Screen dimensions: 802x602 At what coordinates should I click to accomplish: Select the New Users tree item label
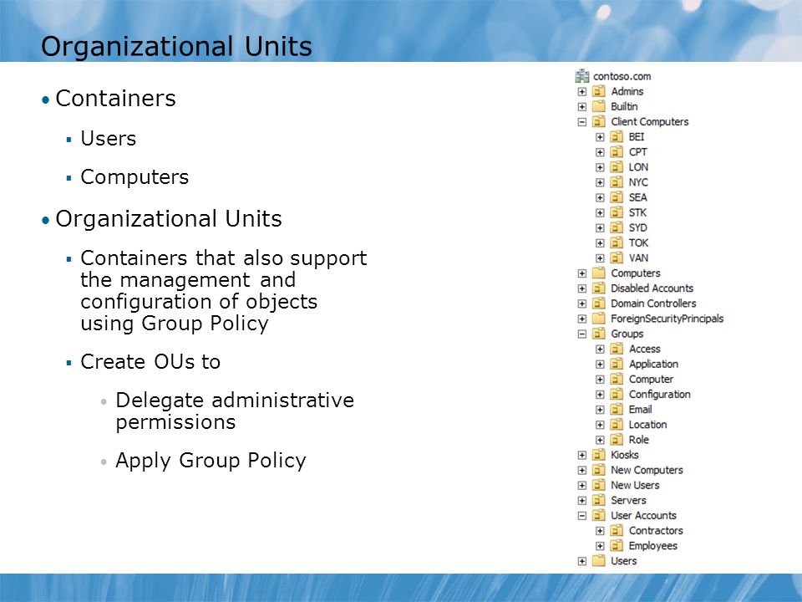click(635, 485)
